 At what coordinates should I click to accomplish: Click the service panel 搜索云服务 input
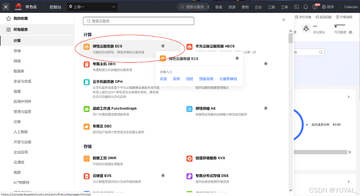(139, 21)
